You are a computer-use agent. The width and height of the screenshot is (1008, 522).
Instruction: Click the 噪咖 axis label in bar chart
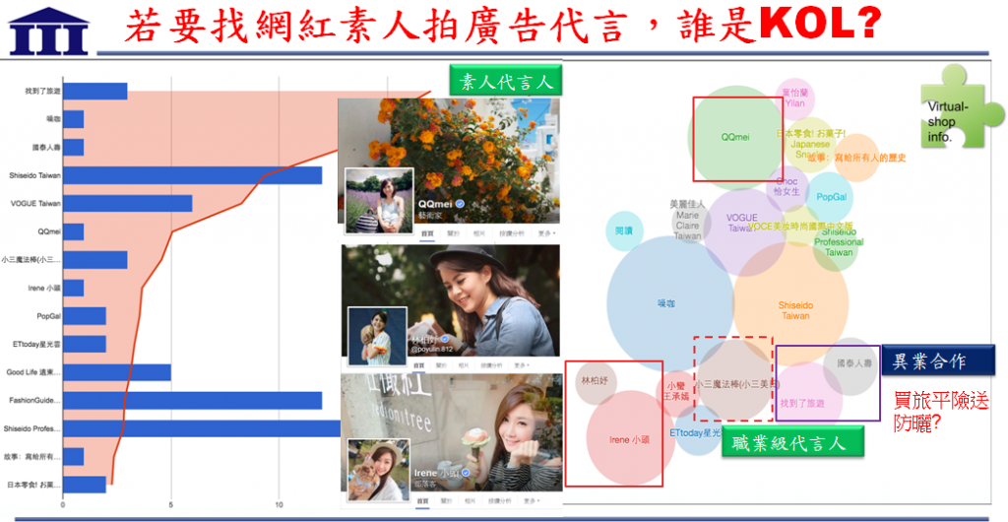[53, 119]
